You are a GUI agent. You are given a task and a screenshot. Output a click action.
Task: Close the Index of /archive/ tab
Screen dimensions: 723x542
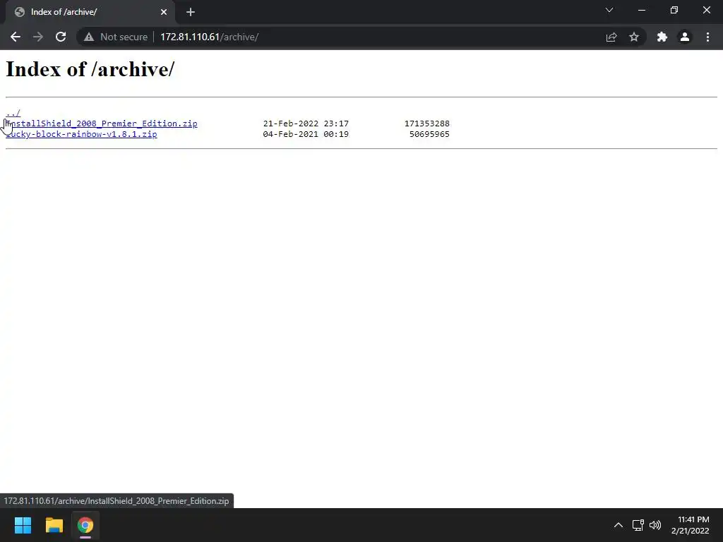164,12
